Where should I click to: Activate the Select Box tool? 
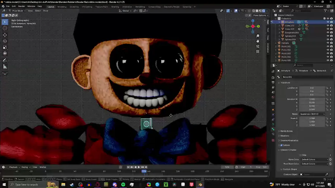(5, 22)
